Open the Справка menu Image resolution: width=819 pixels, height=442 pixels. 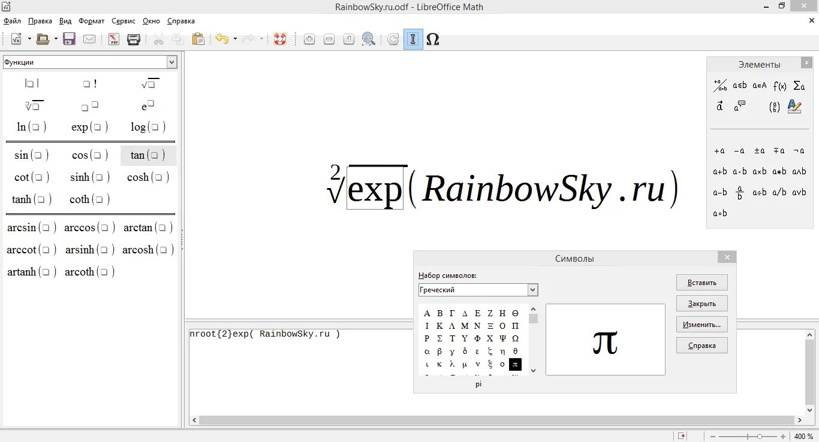181,21
